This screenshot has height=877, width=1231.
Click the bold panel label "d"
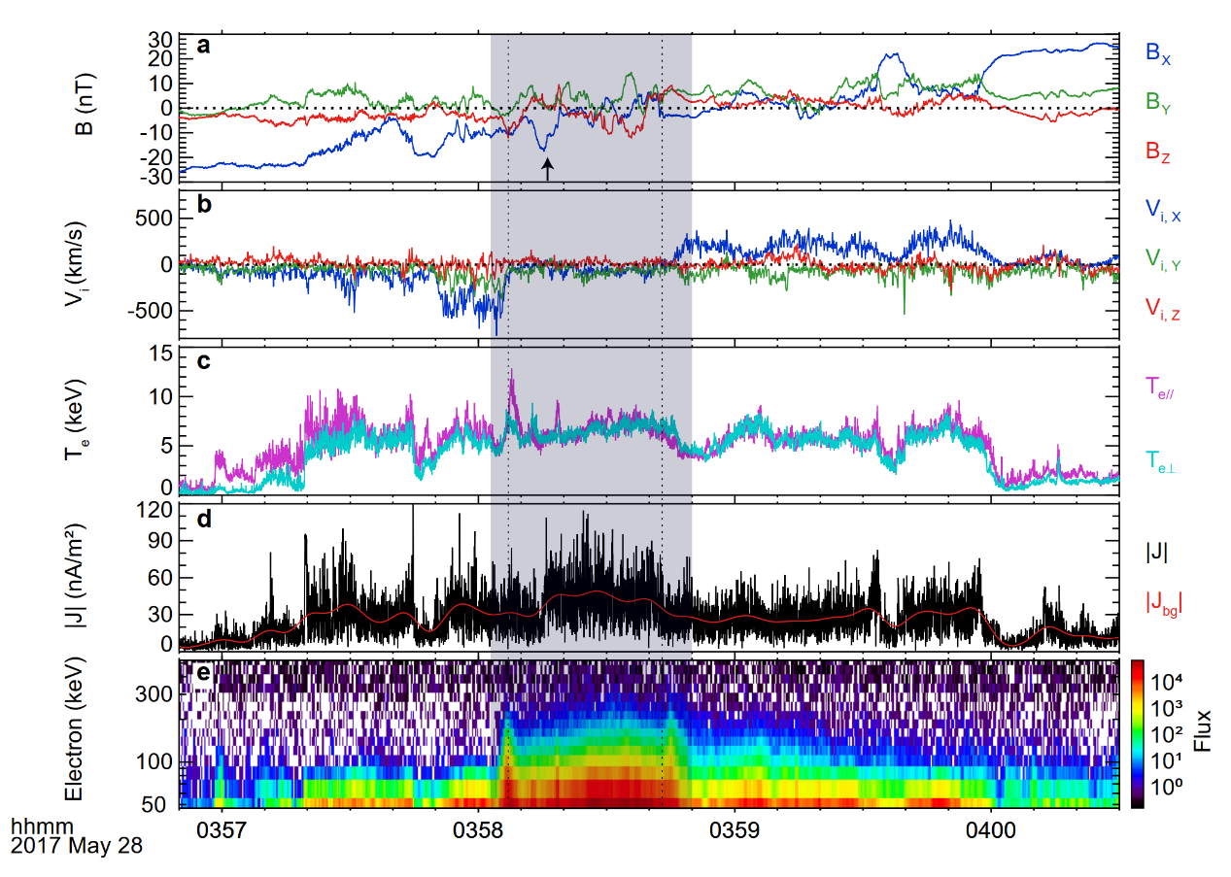point(202,519)
